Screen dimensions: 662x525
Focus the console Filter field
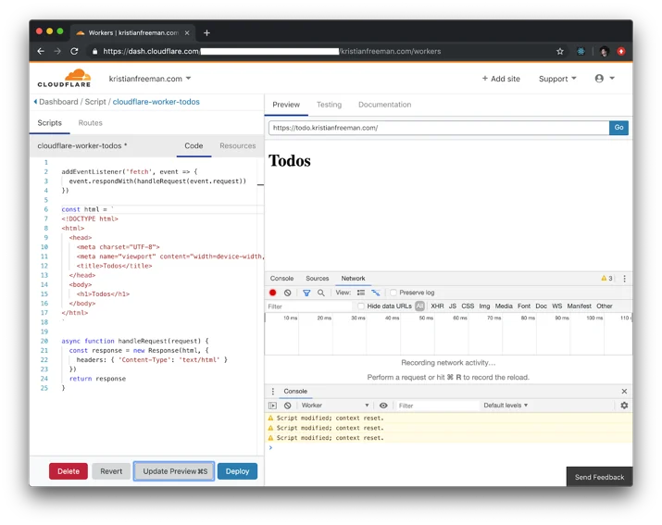437,406
